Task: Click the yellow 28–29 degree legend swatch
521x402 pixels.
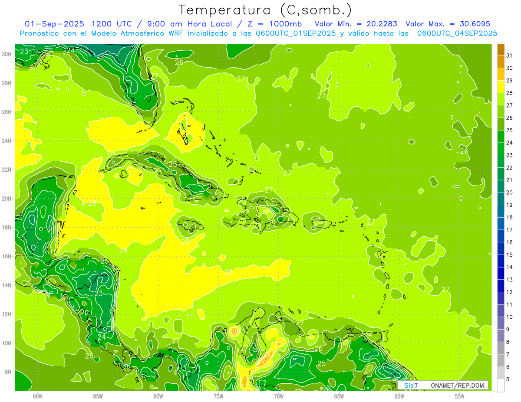Action: coord(501,87)
